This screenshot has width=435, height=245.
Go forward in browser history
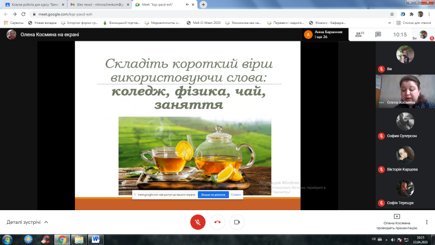tap(15, 14)
